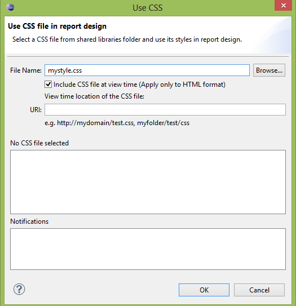
Task: Click inside the Notifications text area
Action: click(x=148, y=249)
